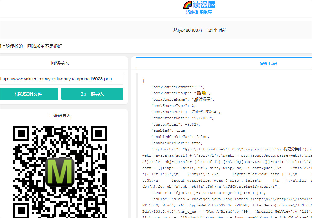Click the source URL input field
Screen dimensions: 312x218
(x=61, y=79)
